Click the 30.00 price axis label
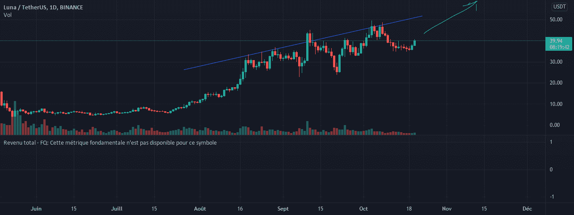Image resolution: width=574 pixels, height=215 pixels. click(556, 62)
